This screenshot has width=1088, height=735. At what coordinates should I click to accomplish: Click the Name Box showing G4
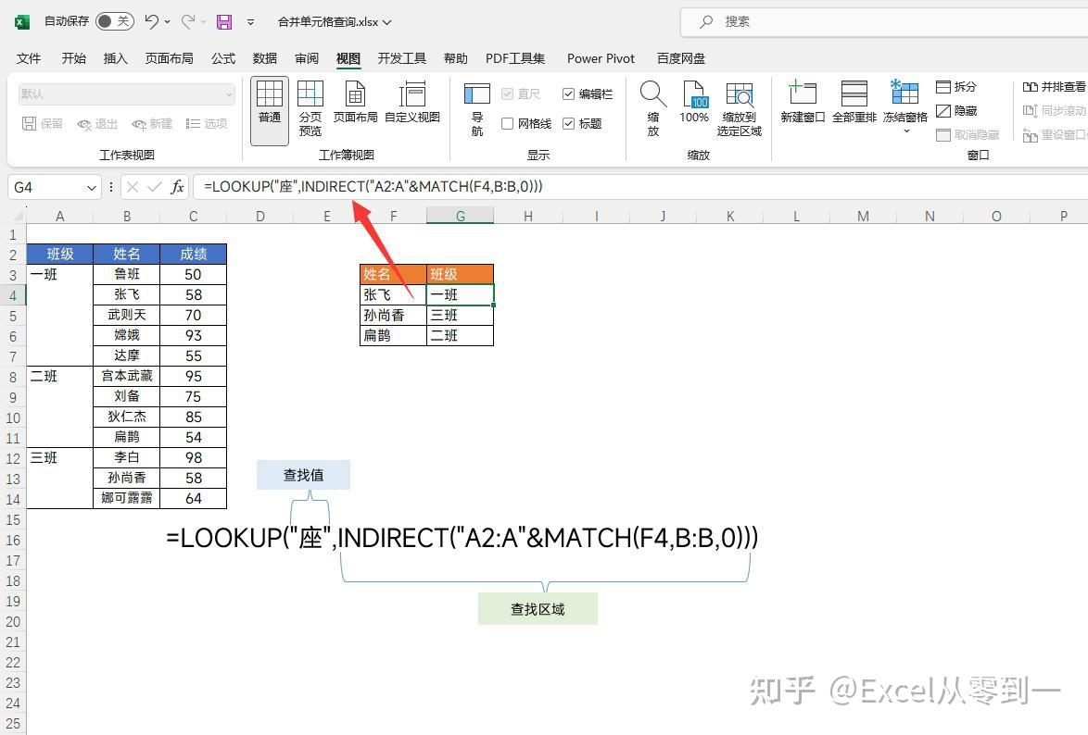(47, 187)
